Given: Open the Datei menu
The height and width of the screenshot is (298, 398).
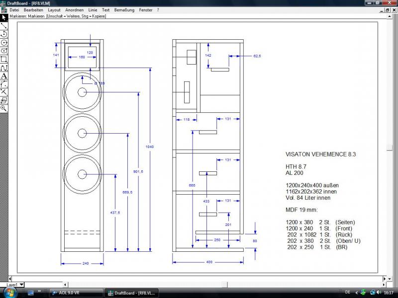Looking at the screenshot, I should 14,10.
